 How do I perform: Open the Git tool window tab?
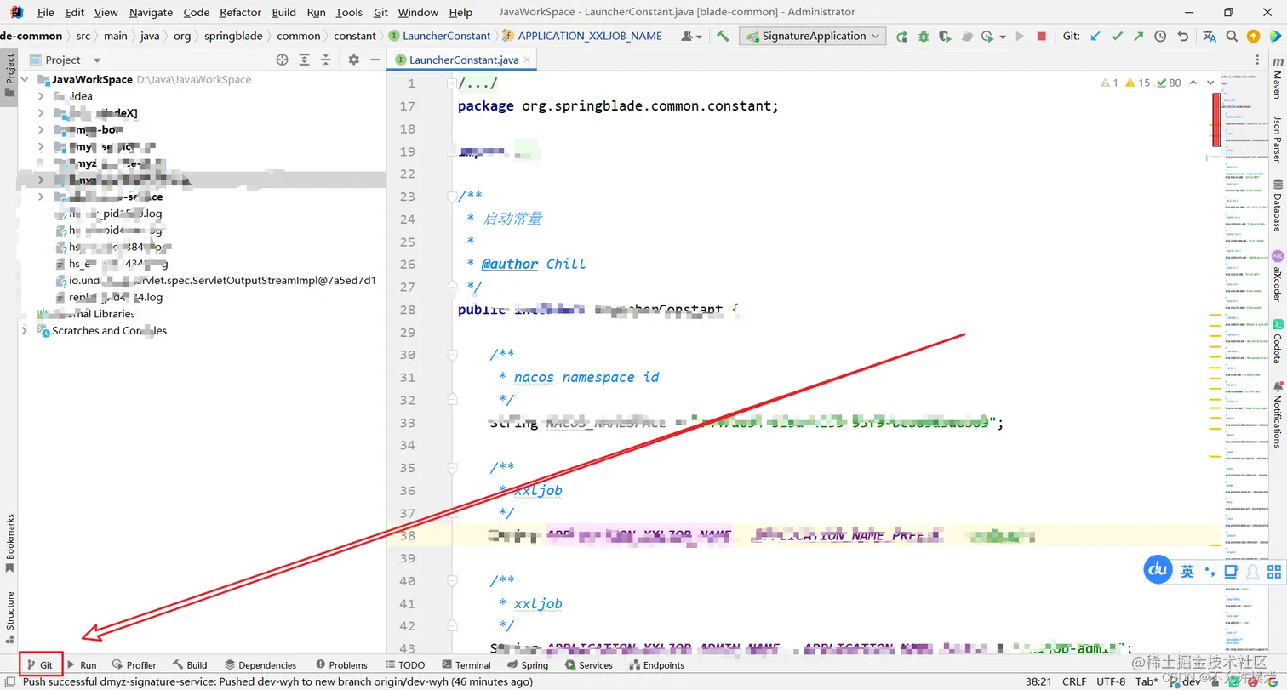pyautogui.click(x=40, y=664)
